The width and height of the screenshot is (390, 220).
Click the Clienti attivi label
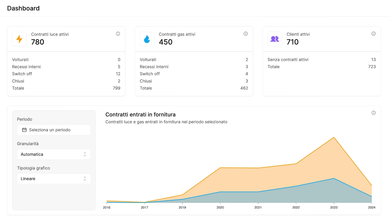[298, 34]
